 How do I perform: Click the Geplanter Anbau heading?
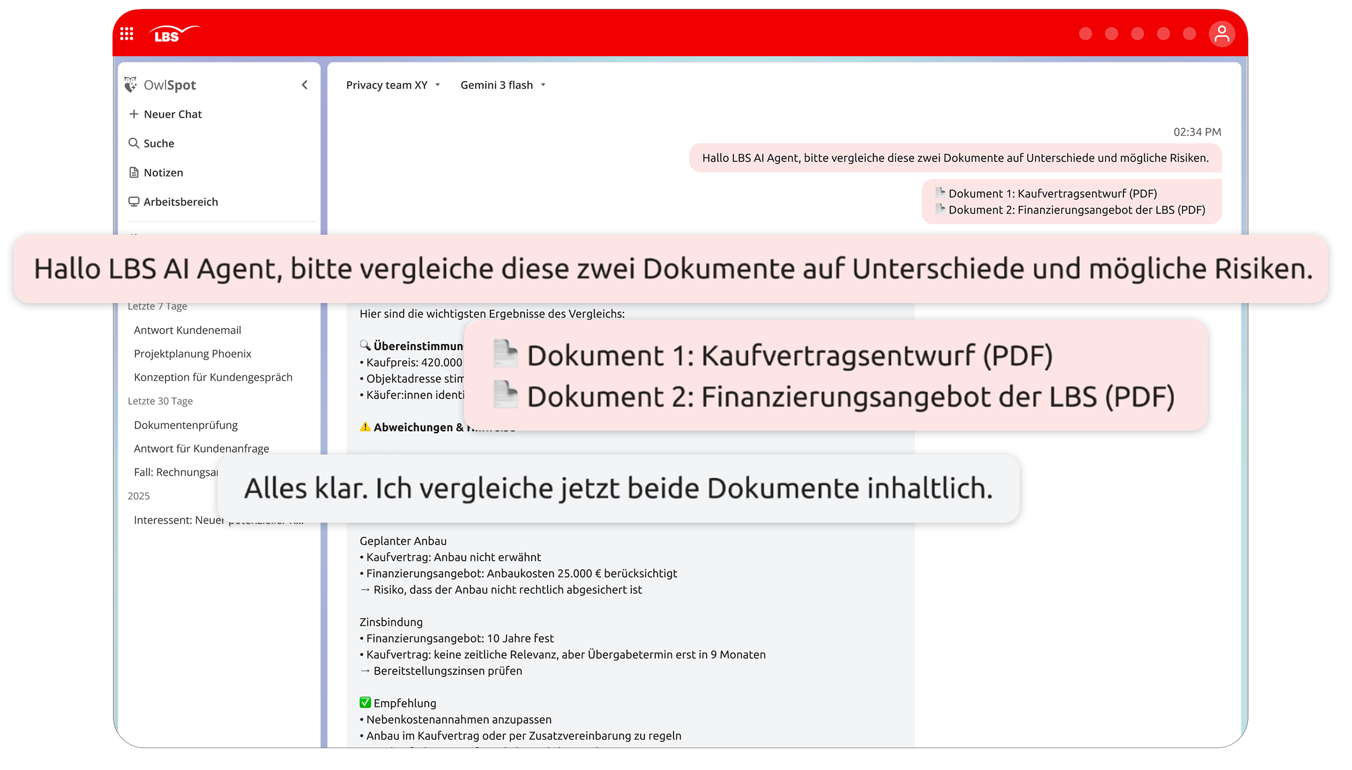point(403,541)
